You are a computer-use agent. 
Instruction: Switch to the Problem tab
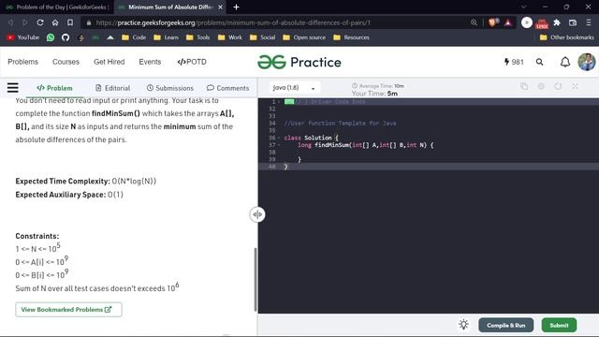coord(54,88)
